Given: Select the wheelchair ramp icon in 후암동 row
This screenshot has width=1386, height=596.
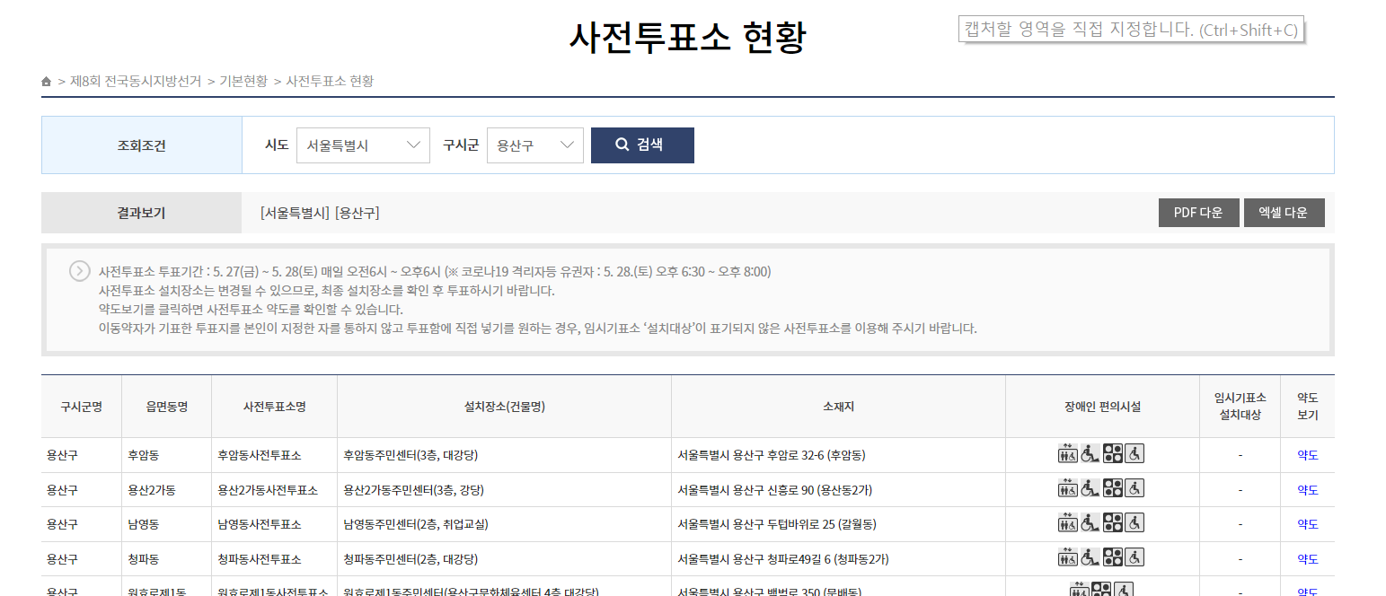Looking at the screenshot, I should tap(1090, 453).
